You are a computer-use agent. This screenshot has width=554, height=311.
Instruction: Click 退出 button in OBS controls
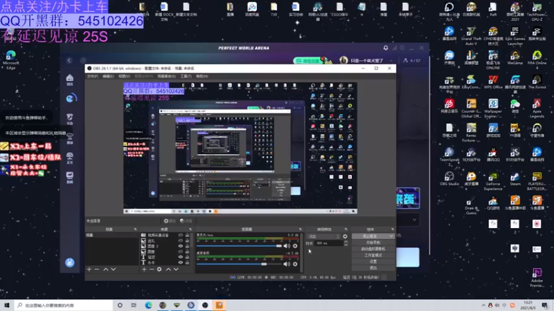click(x=373, y=268)
